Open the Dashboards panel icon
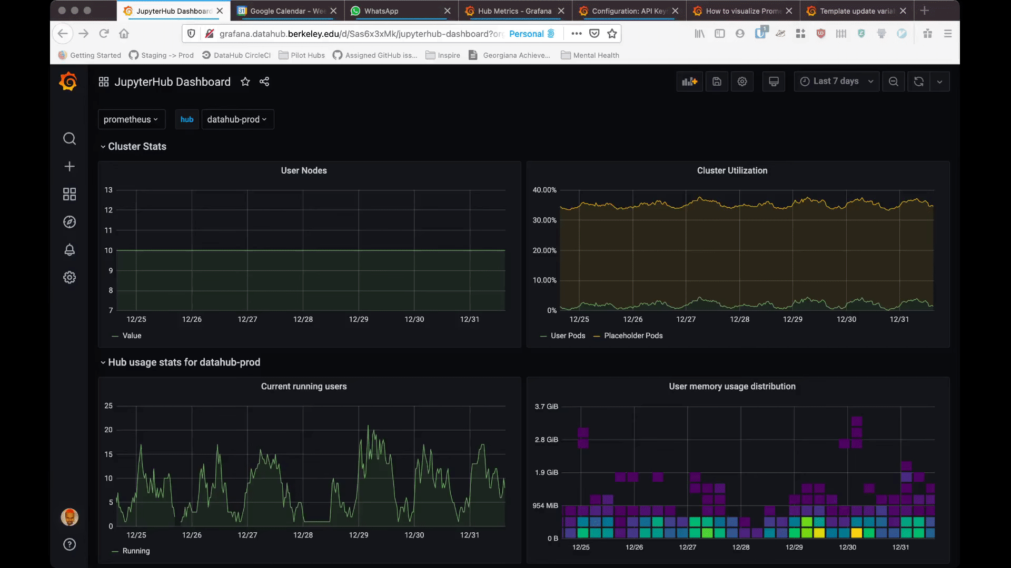 click(70, 194)
